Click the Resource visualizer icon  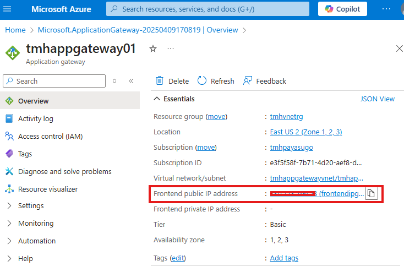pos(9,189)
